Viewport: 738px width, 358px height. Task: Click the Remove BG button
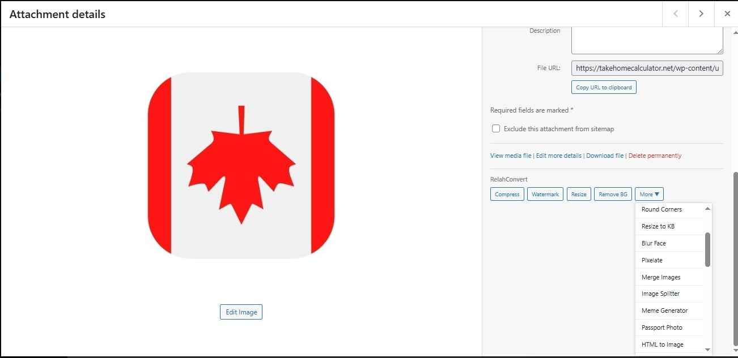tap(613, 194)
